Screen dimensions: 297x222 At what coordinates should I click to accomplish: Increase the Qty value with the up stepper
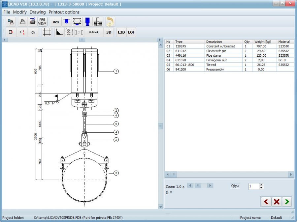point(260,184)
